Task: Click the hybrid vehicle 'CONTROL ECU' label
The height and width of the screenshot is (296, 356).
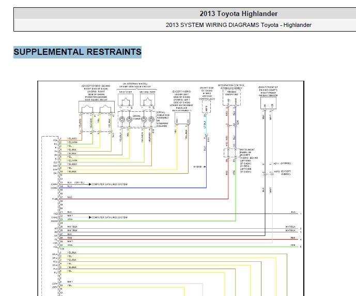Action: point(207,99)
